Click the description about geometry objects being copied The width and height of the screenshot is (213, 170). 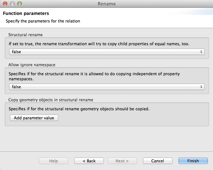[79, 109]
